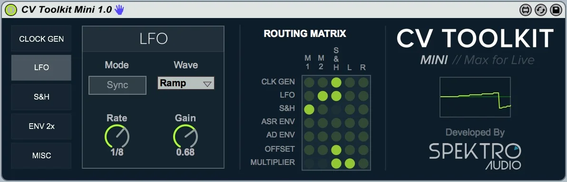Click the CV waveform scope display
Viewport: 567px width, 182px height.
click(475, 97)
